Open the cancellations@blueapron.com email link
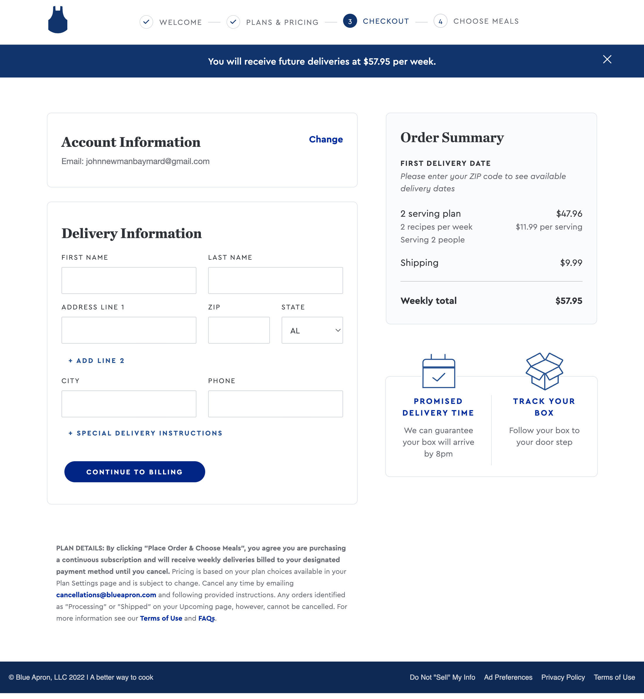This screenshot has width=644, height=699. click(x=106, y=595)
